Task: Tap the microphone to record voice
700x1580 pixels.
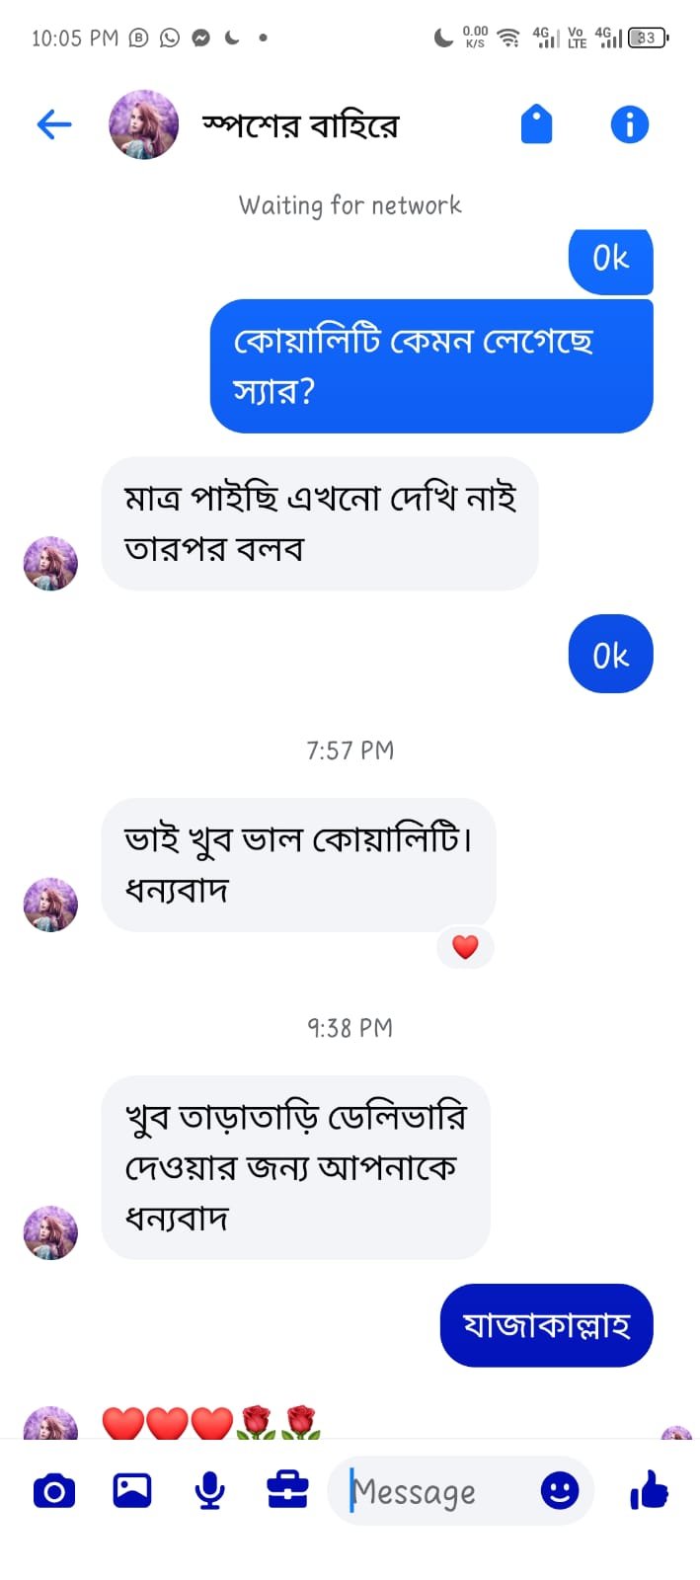Action: (x=209, y=1490)
